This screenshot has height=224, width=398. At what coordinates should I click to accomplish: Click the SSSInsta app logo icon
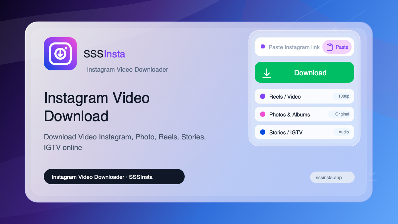pos(60,54)
